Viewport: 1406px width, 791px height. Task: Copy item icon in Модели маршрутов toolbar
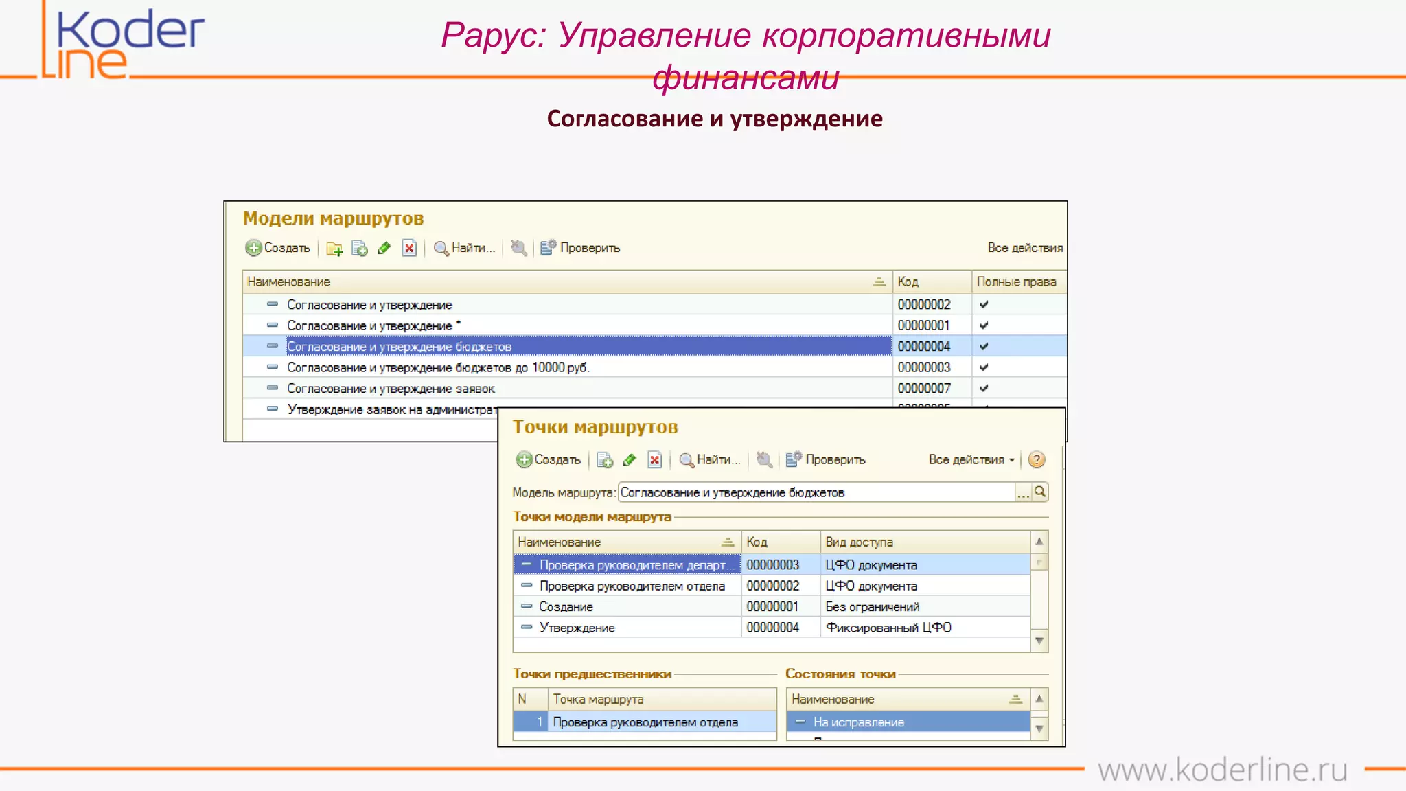(360, 248)
